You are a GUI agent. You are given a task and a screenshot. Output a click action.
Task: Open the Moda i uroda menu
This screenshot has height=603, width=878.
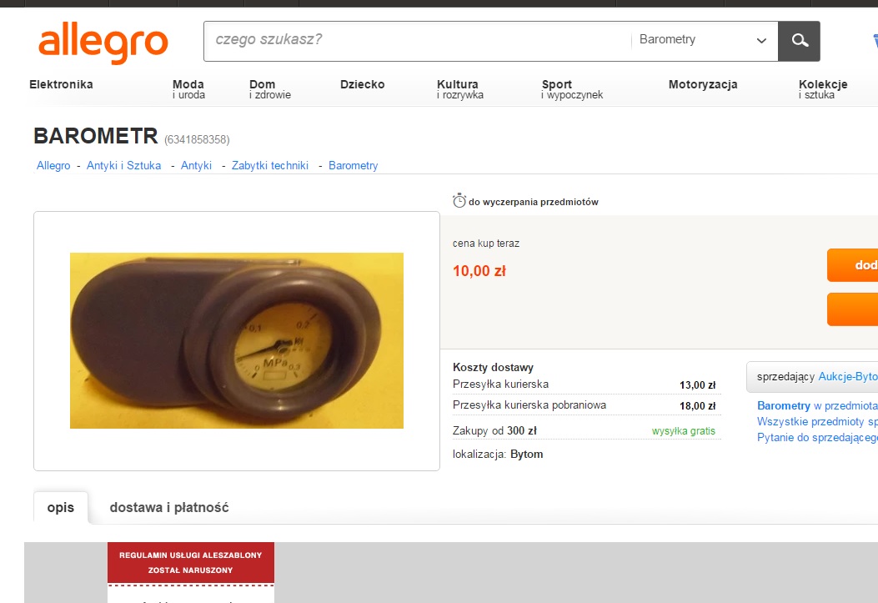click(188, 89)
